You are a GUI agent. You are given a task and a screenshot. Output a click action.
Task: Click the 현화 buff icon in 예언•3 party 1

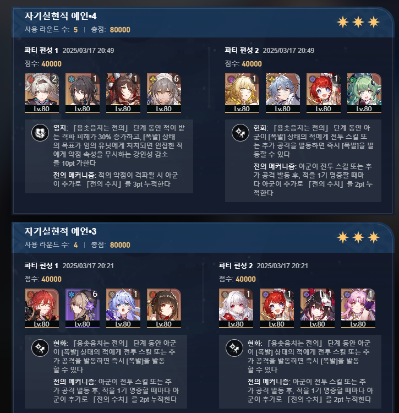pyautogui.click(x=40, y=348)
